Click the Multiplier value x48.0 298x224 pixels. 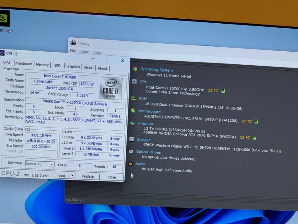pyautogui.click(x=41, y=141)
